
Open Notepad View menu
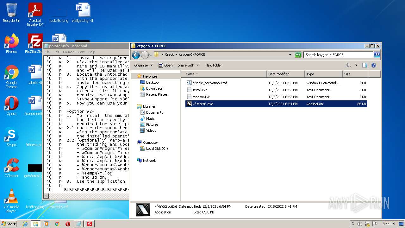(x=81, y=52)
